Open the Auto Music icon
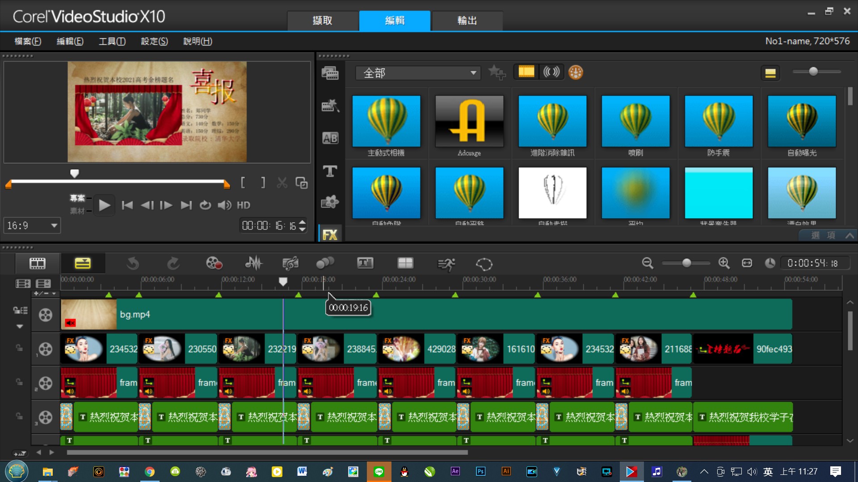Image resolution: width=858 pixels, height=482 pixels. 290,263
